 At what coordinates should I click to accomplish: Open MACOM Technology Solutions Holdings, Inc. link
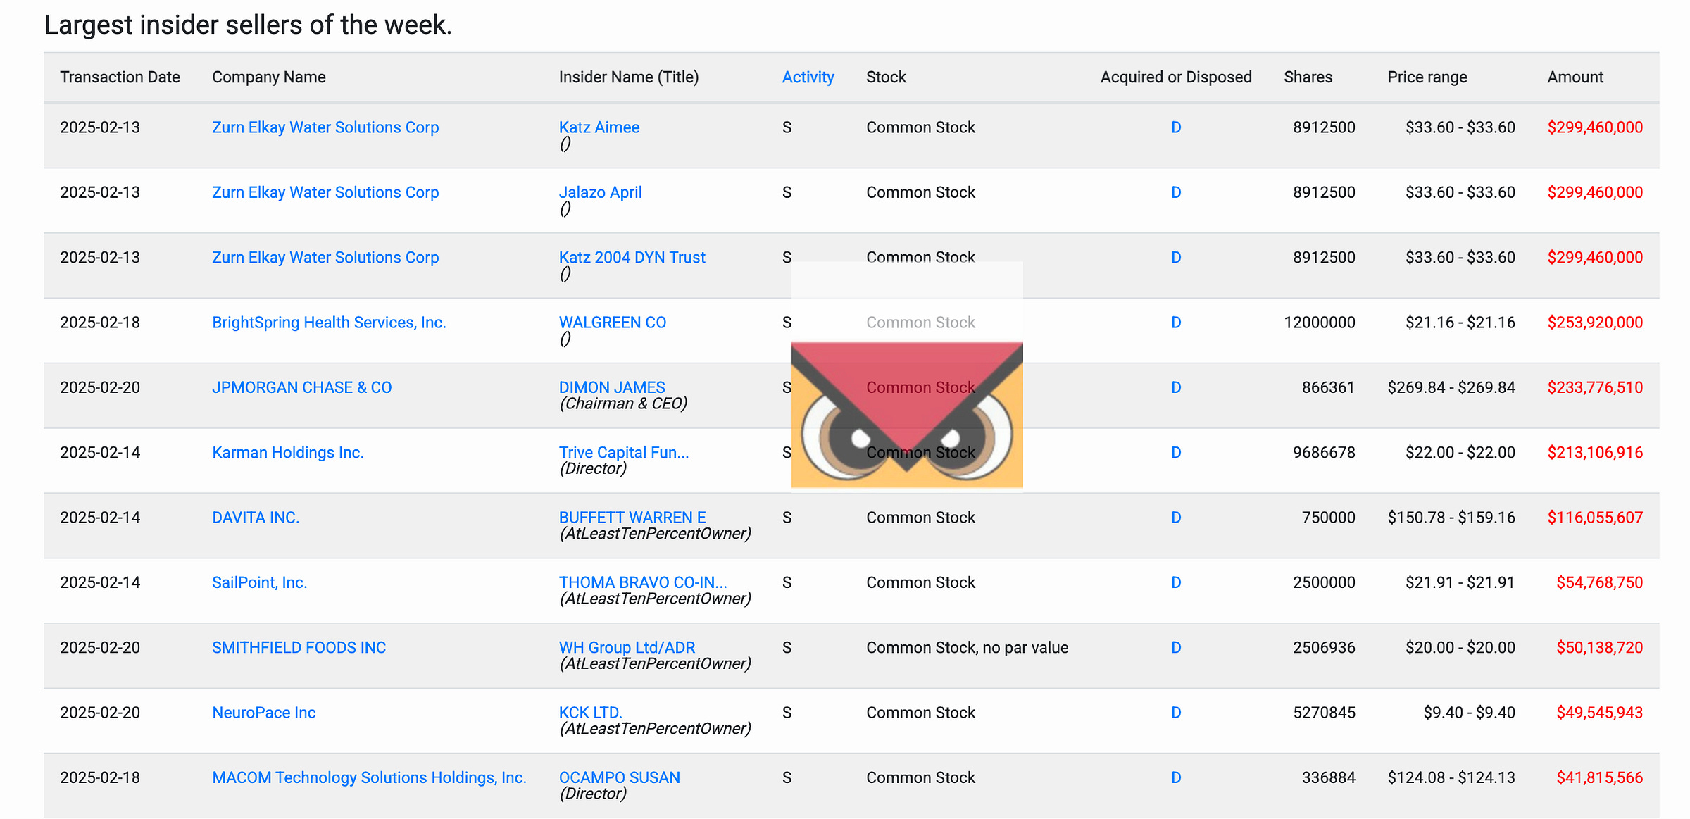click(369, 777)
